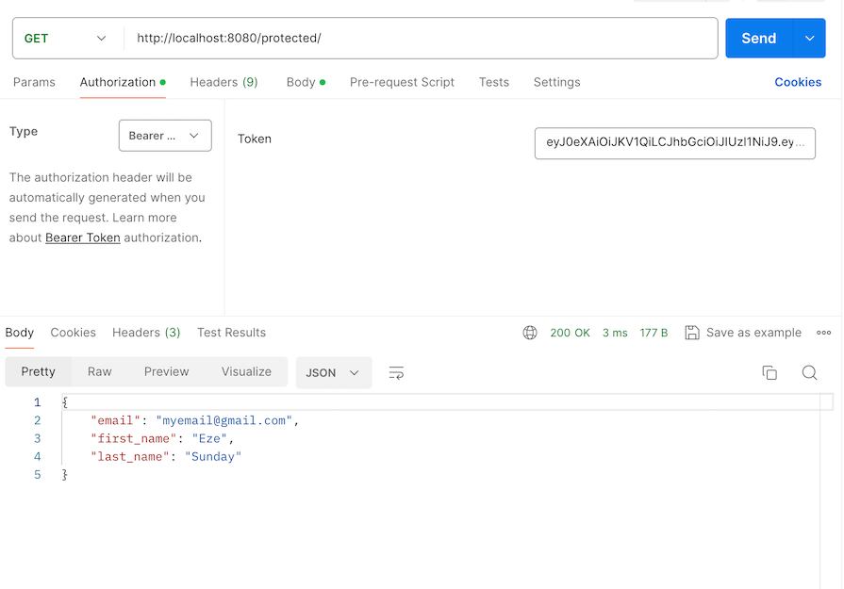Open the Pre-request Script tab
Viewport: 844px width, 589px height.
[x=402, y=82]
